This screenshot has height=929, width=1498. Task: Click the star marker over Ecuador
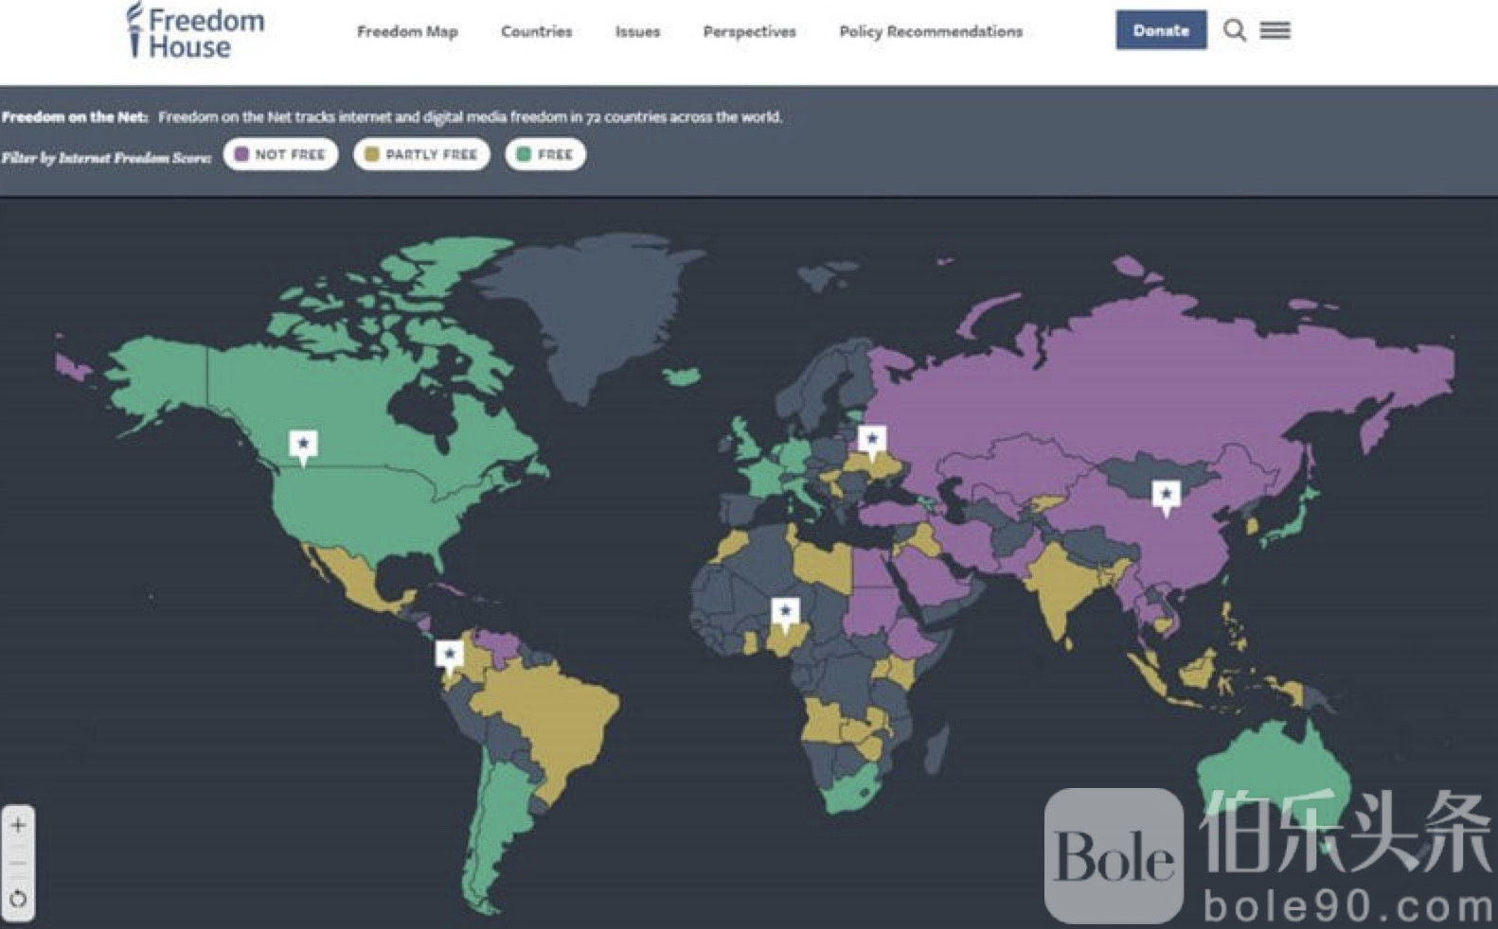[450, 655]
